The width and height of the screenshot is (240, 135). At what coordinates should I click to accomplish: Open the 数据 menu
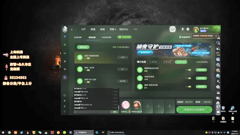[x=93, y=29]
